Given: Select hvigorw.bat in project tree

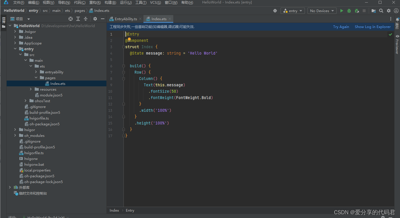Looking at the screenshot, I should coord(34,164).
